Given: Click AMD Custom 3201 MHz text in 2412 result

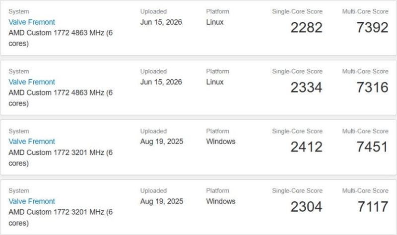Looking at the screenshot, I should [x=61, y=158].
